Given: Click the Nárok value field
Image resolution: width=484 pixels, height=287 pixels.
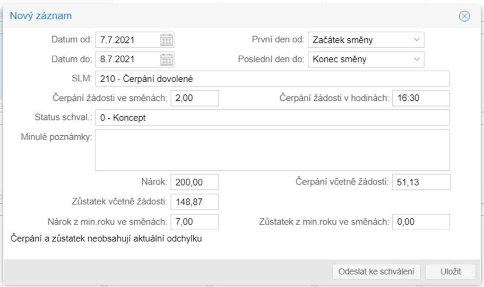Looking at the screenshot, I should point(194,182).
